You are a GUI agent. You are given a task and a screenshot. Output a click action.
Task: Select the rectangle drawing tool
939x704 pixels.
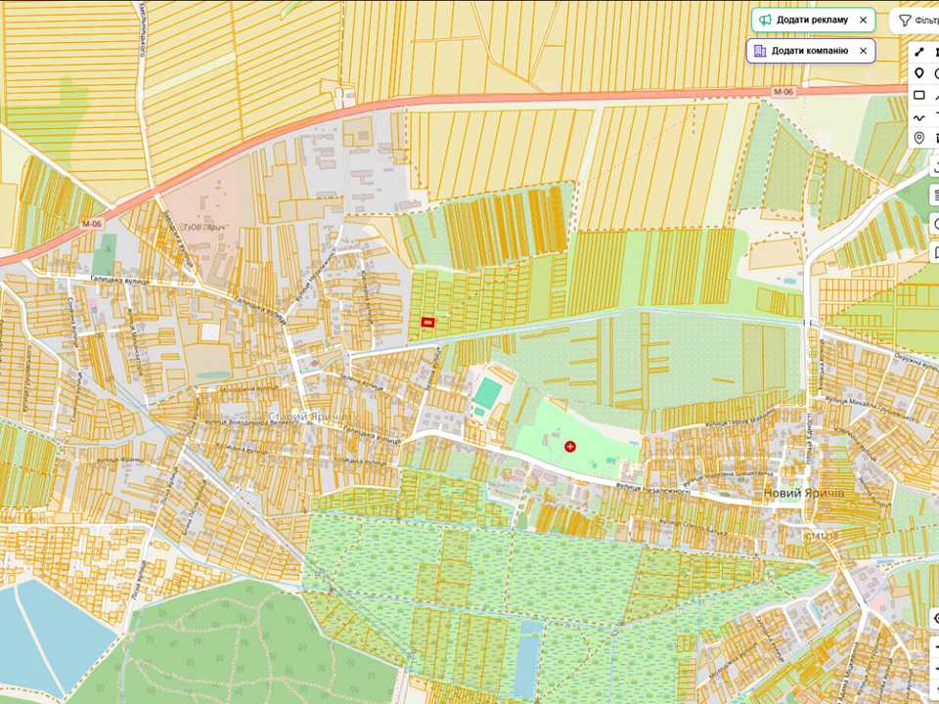coord(919,95)
